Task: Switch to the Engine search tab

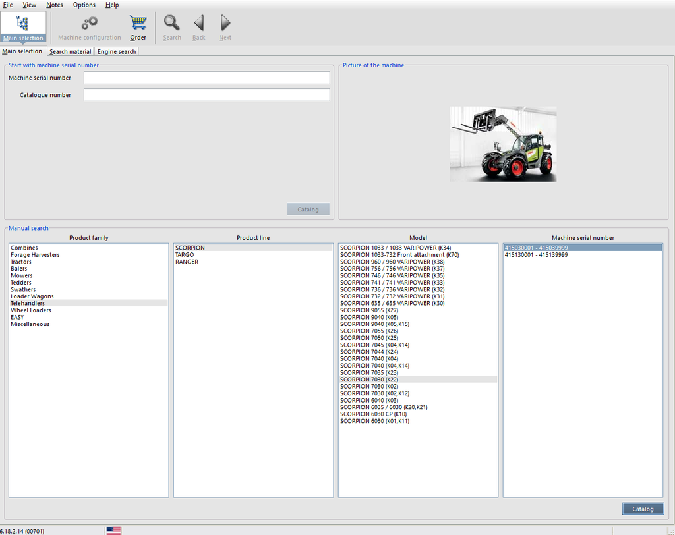Action: (117, 51)
